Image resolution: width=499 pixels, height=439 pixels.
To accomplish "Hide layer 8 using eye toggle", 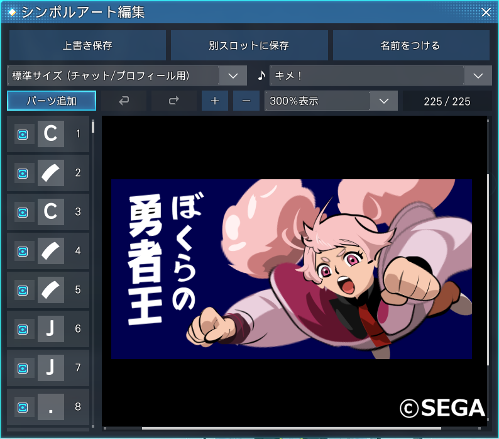I will click(23, 407).
